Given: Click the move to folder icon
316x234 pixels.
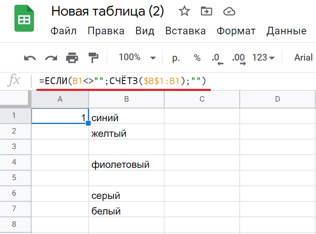Looking at the screenshot, I should click(x=207, y=12).
